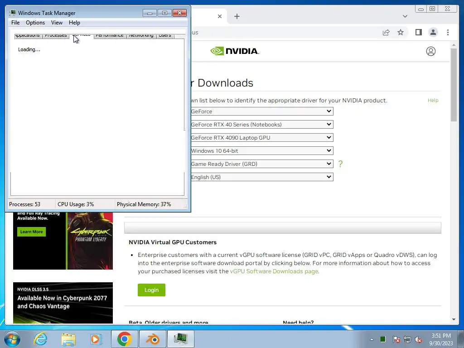Screen dimensions: 464x348
Task: Open NVIDIA account user icon
Action: point(431,51)
